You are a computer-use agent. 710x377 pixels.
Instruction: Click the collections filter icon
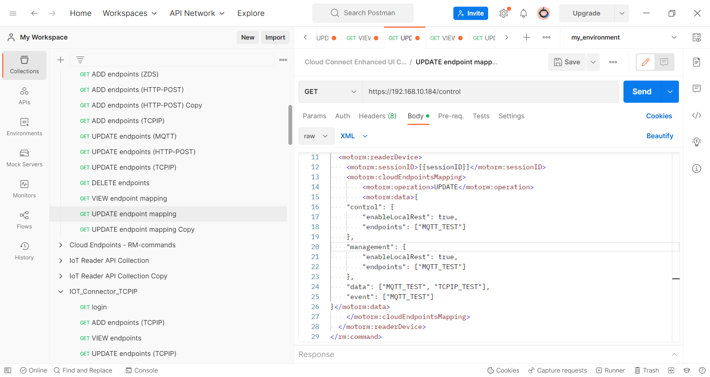80,60
